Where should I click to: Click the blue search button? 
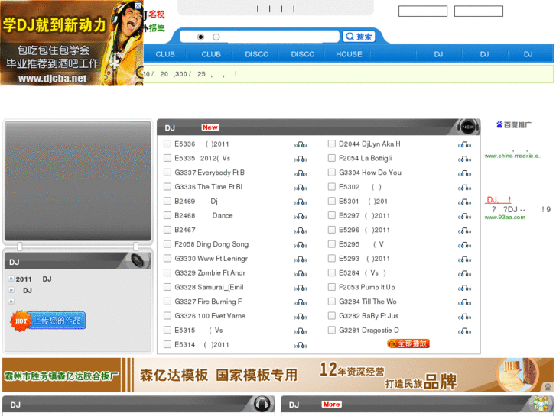359,37
